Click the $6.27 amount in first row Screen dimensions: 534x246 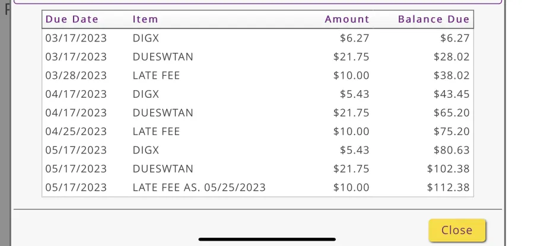[x=354, y=38]
